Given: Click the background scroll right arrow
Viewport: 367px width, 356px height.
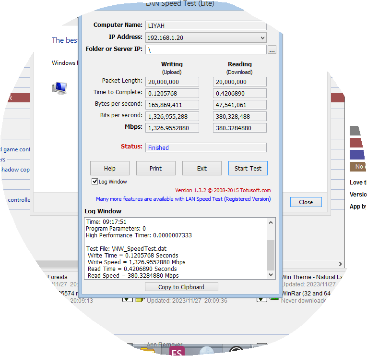Looking at the screenshot, I should (x=340, y=264).
